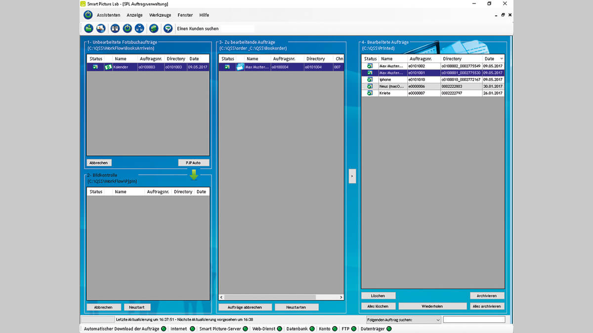Click the green Internet status indicator

192,329
